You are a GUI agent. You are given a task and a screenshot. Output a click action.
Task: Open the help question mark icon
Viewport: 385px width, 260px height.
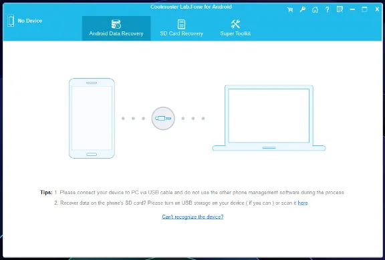(x=327, y=10)
